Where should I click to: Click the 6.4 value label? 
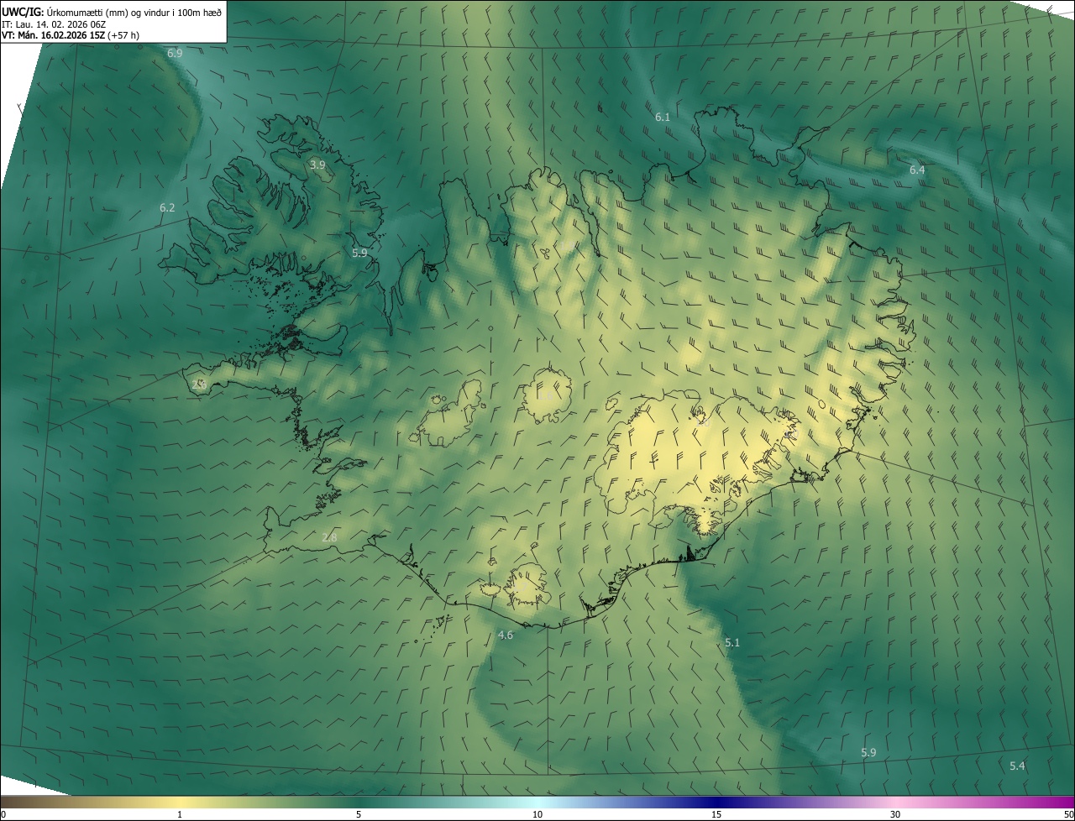pos(917,170)
